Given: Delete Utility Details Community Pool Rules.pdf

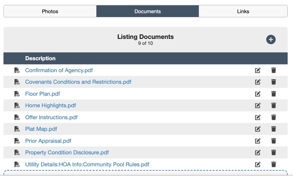Looking at the screenshot, I should (273, 164).
